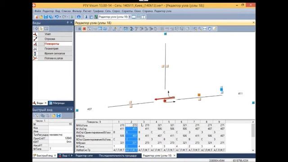Undo the last action
The image size is (288, 162).
point(56,17)
